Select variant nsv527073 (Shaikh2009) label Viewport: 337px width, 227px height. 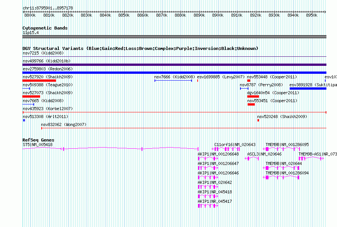tap(48, 93)
